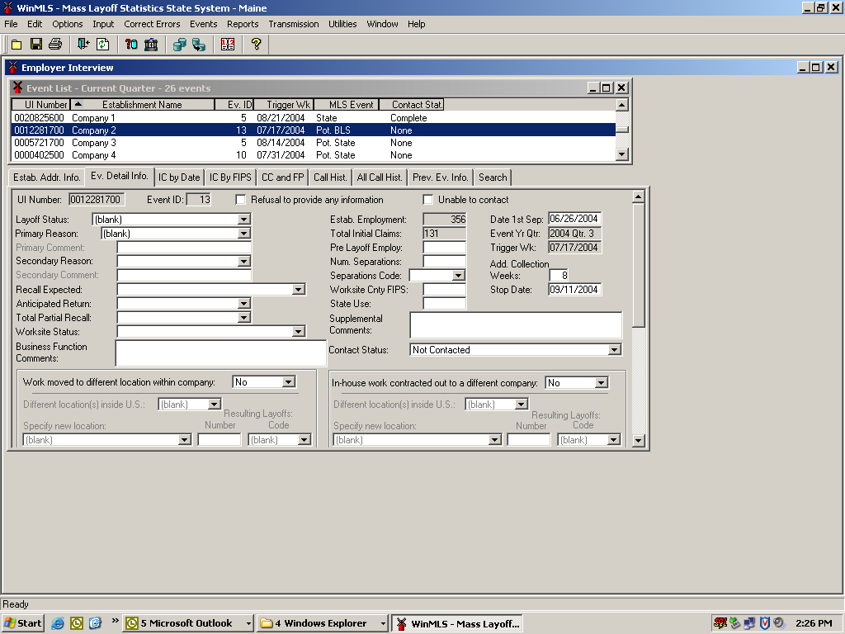Click the save floppy disk icon
Screen dimensions: 845x634
36,45
